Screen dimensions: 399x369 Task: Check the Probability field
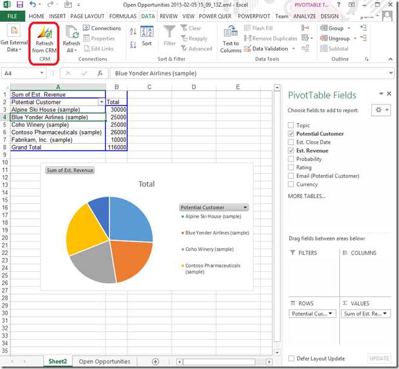pyautogui.click(x=291, y=159)
